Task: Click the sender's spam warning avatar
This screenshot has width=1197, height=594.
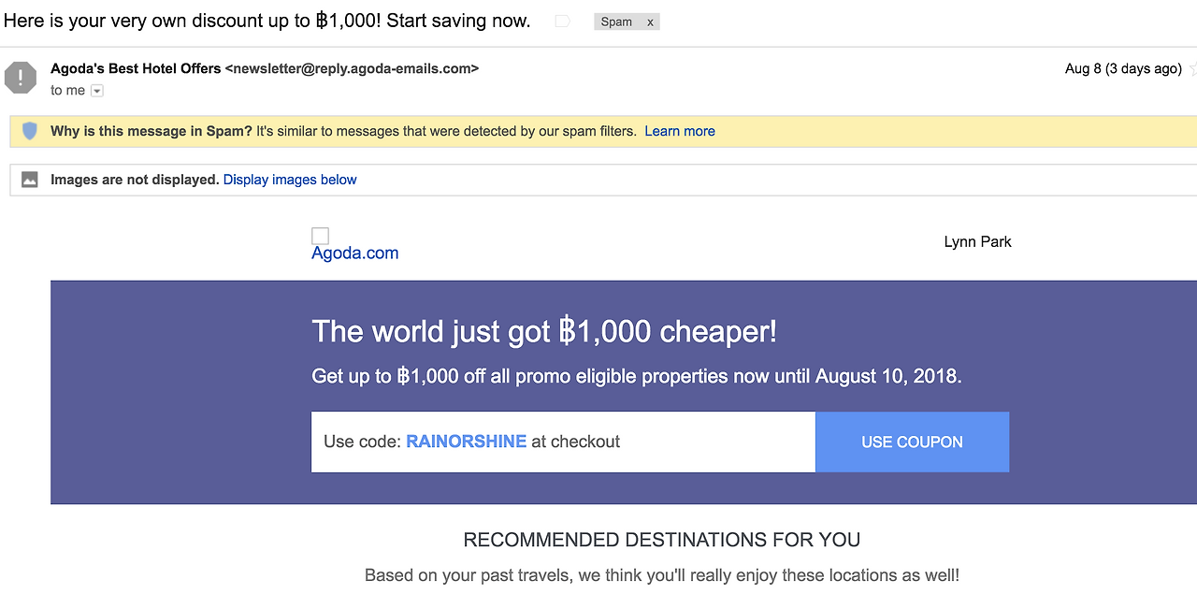Action: [x=20, y=78]
